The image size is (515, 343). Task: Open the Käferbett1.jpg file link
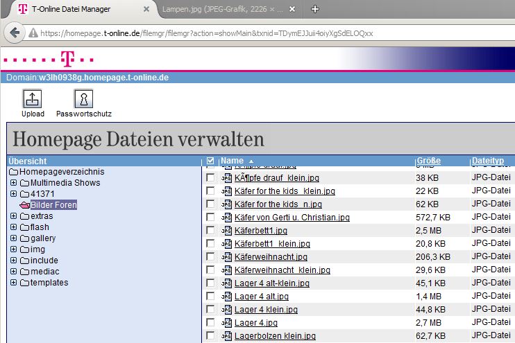tap(261, 231)
